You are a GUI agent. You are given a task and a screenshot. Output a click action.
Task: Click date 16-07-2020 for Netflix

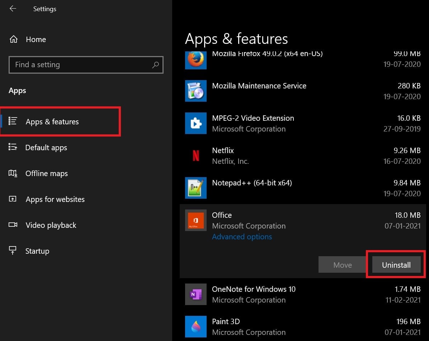(402, 161)
